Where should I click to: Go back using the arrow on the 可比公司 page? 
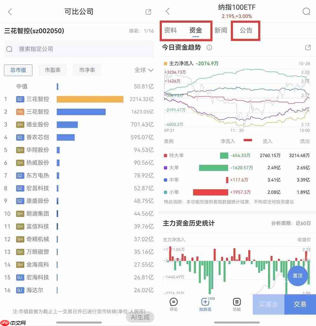click(9, 11)
